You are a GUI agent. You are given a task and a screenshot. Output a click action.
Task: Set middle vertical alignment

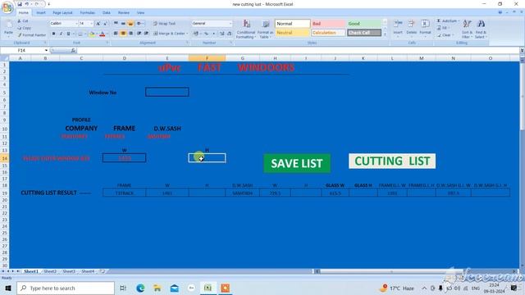tap(123, 24)
